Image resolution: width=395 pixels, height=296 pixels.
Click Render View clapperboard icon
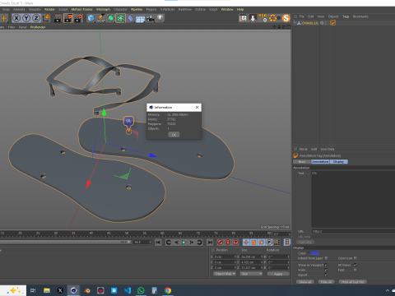click(x=58, y=18)
